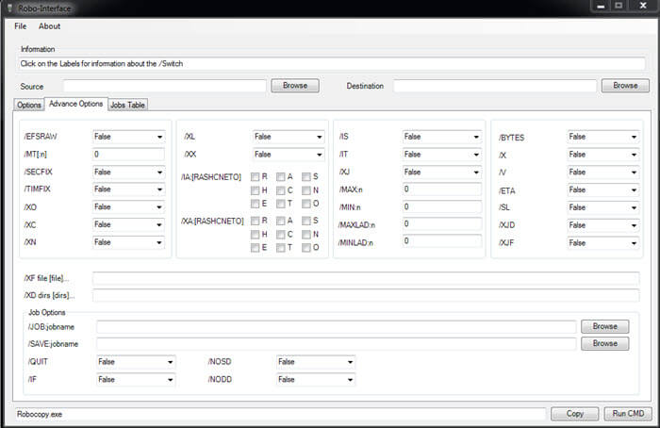Open the /XL dropdown
660x428 pixels.
289,137
